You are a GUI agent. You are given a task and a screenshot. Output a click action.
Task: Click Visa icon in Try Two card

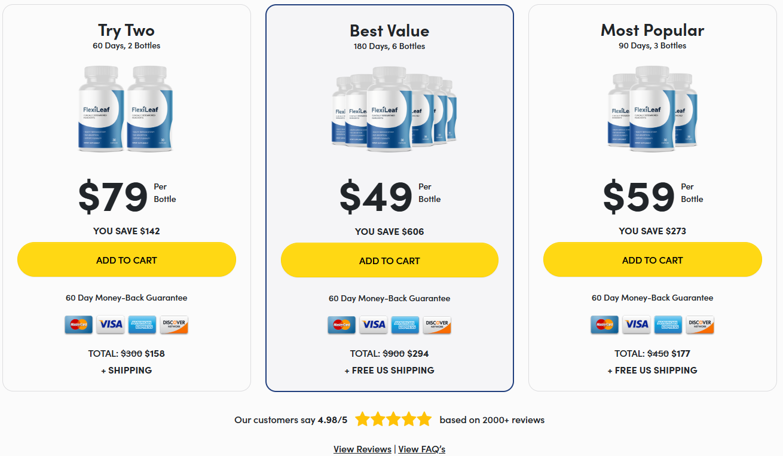[x=111, y=325]
